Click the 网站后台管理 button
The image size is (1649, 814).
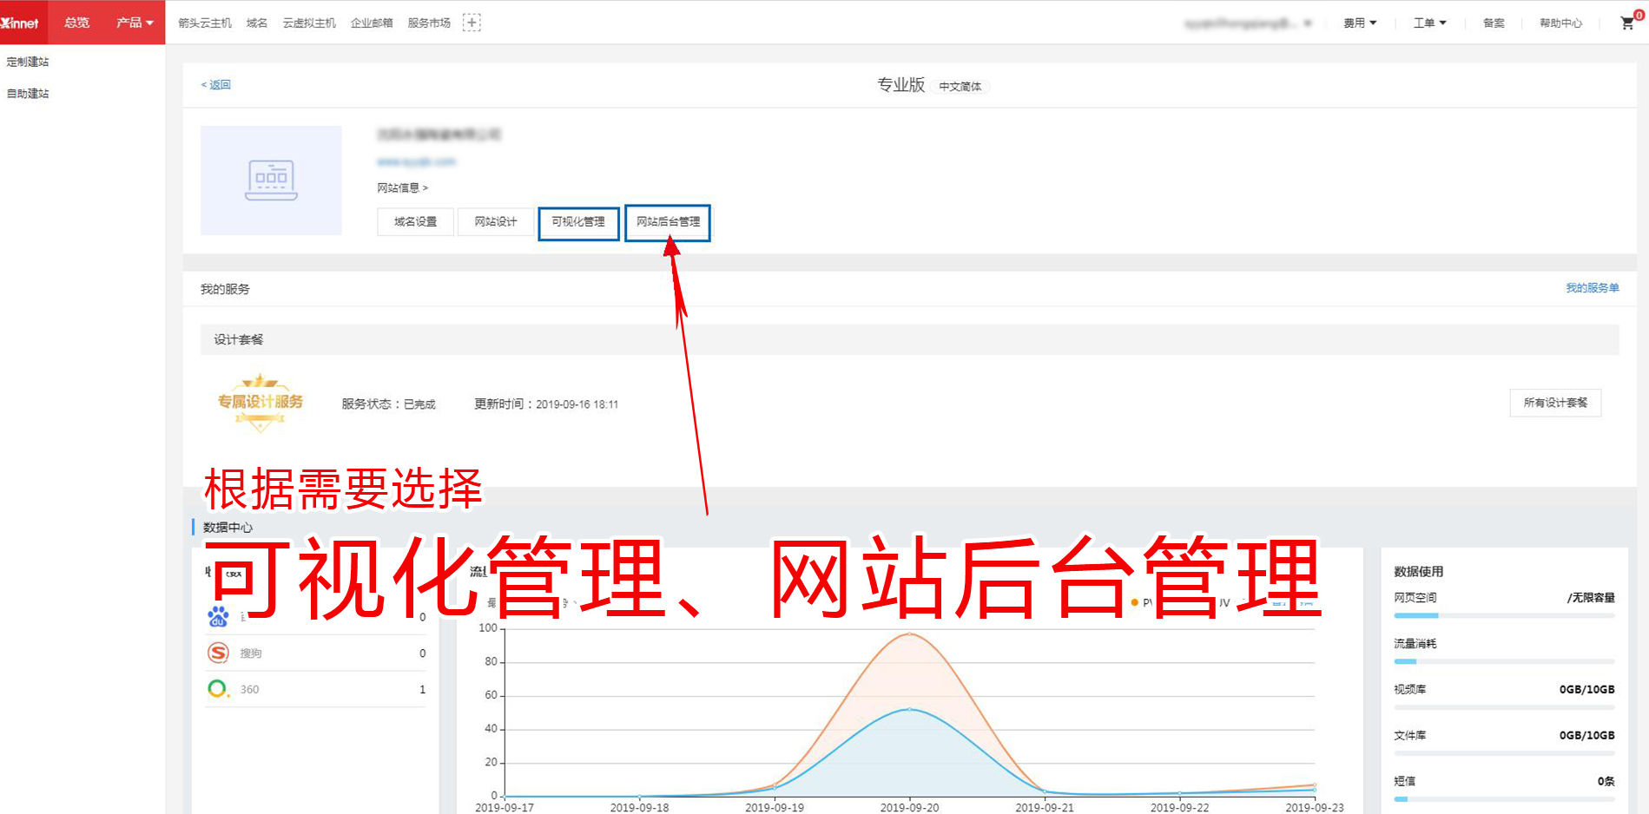pos(668,222)
